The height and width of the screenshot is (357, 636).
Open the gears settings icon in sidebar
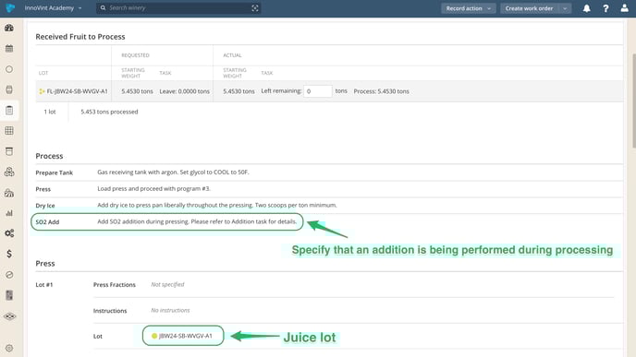click(9, 233)
